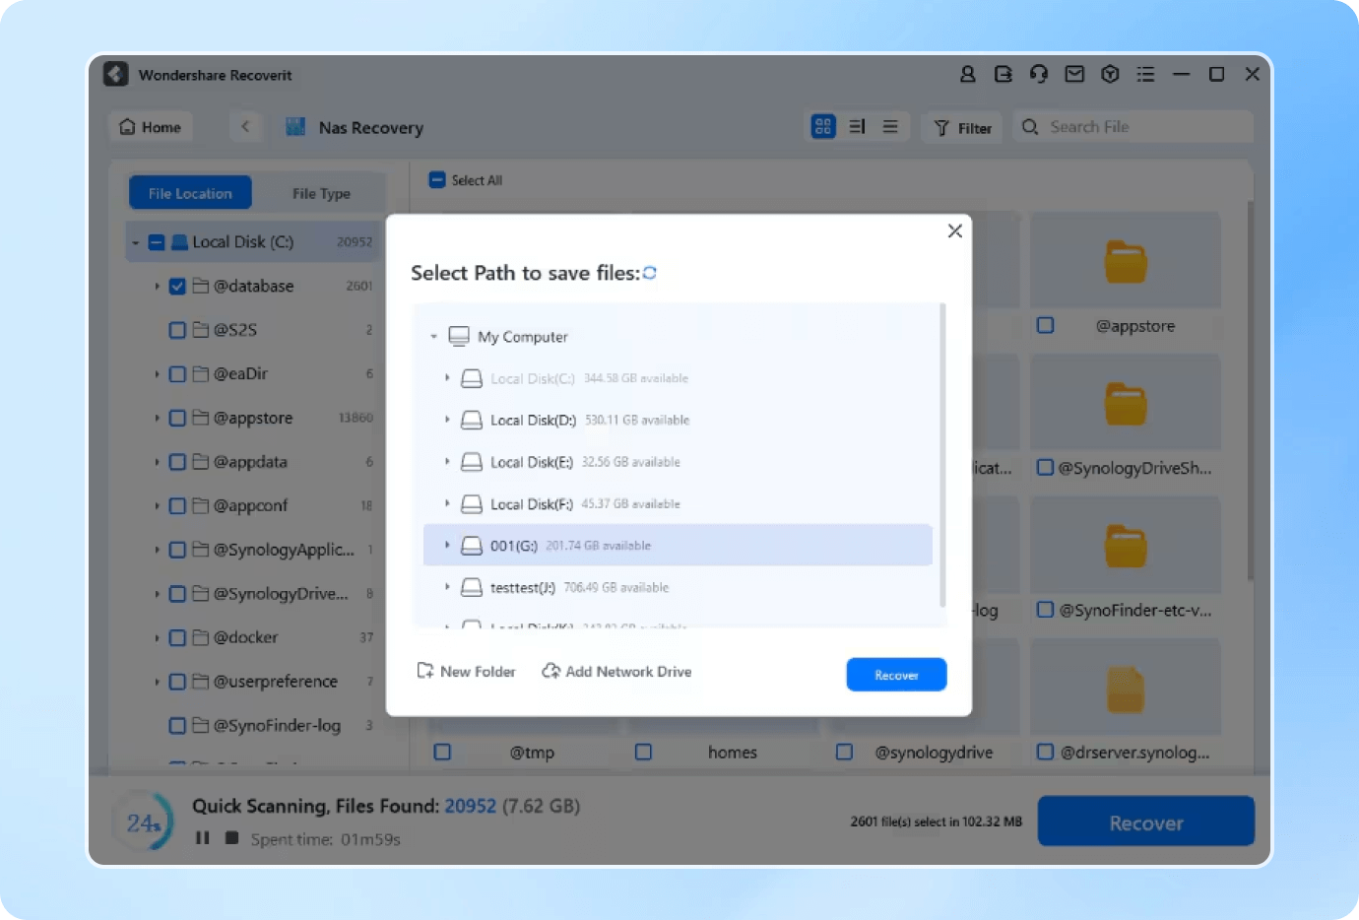Expand the @appconf tree node
This screenshot has width=1359, height=920.
157,505
